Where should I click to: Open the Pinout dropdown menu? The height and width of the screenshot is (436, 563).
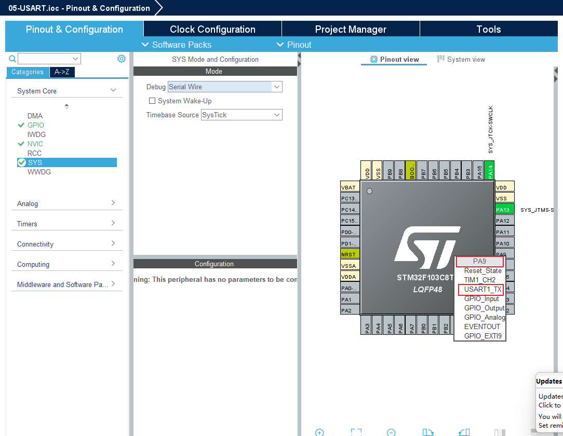tap(294, 45)
